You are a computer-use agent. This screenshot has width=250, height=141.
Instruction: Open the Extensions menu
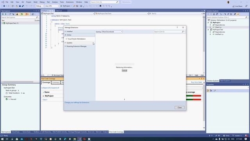click(70, 2)
